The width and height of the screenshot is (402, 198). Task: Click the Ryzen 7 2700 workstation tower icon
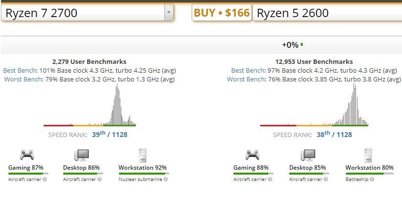142,155
